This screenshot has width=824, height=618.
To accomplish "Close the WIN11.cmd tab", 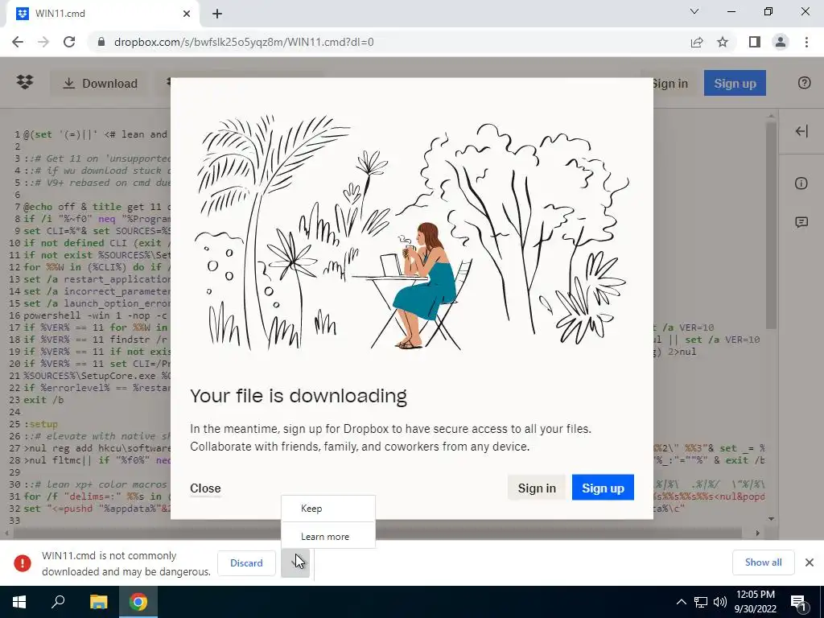I will point(187,14).
